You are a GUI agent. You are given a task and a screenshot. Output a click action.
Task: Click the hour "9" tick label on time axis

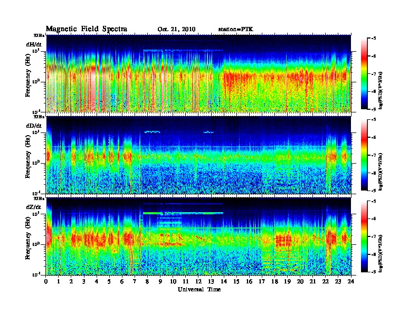pyautogui.click(x=160, y=281)
